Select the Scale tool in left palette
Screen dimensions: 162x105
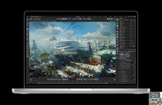click(27, 34)
